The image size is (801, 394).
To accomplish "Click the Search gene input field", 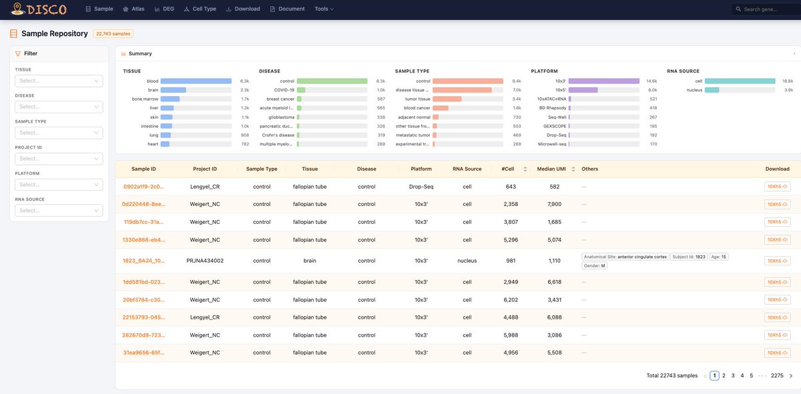I will point(768,9).
